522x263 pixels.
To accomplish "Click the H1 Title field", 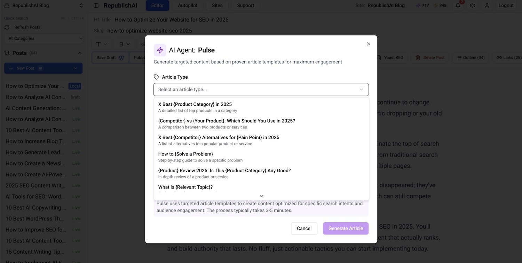I will click(x=171, y=20).
